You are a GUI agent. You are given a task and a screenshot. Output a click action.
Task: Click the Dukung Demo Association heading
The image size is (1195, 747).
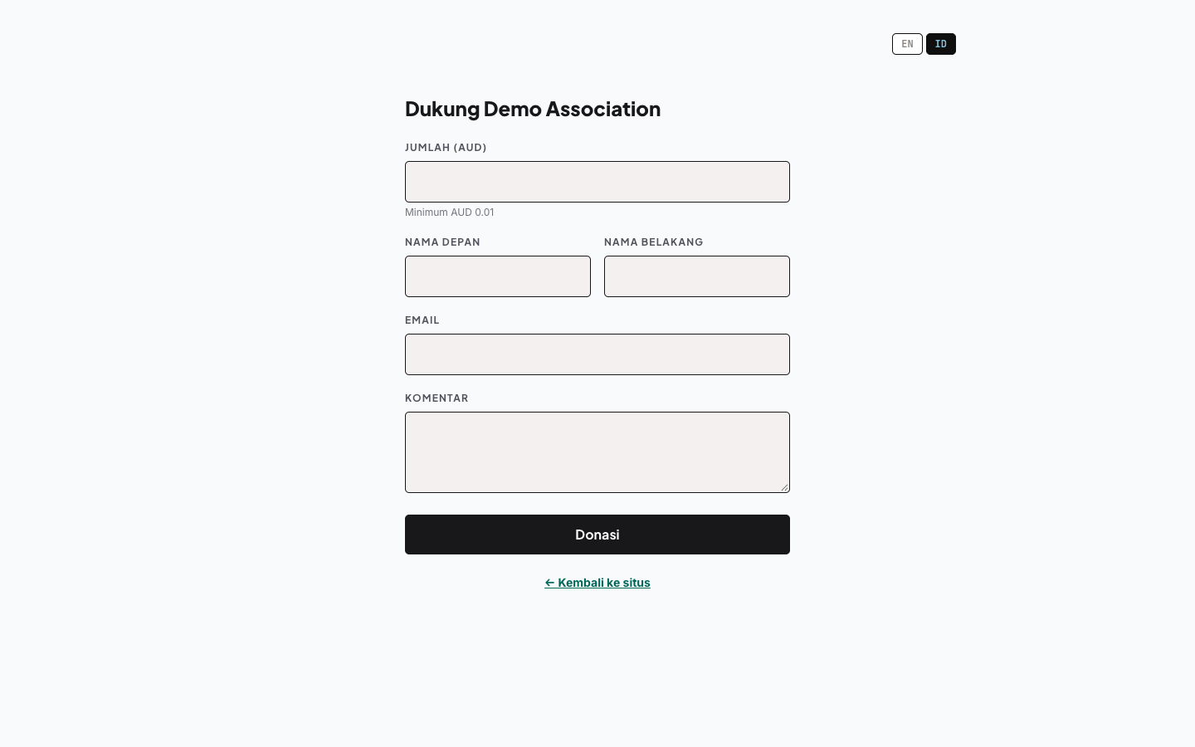point(533,109)
